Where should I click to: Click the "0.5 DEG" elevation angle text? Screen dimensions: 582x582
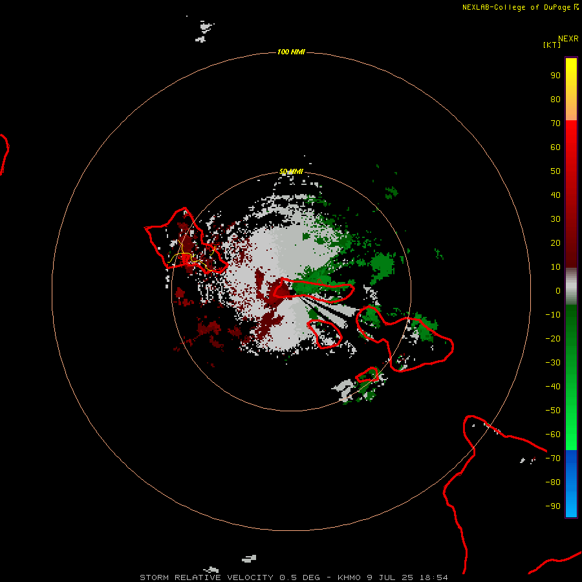299,577
